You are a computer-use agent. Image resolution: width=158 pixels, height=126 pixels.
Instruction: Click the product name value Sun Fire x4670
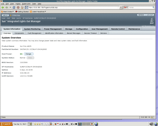pos(26,46)
